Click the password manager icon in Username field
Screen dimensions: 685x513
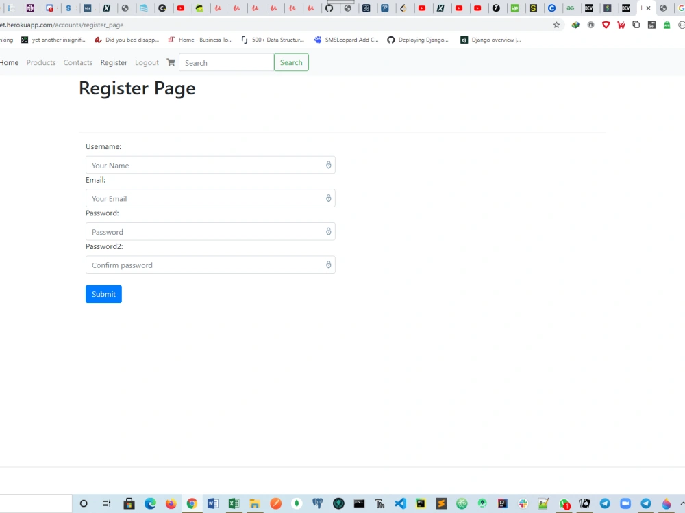coord(328,165)
